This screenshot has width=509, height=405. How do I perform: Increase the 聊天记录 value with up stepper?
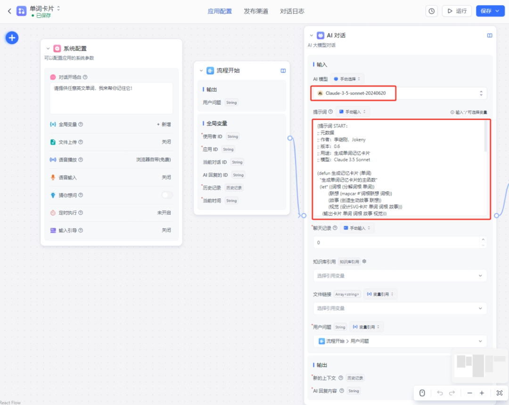tap(483, 240)
